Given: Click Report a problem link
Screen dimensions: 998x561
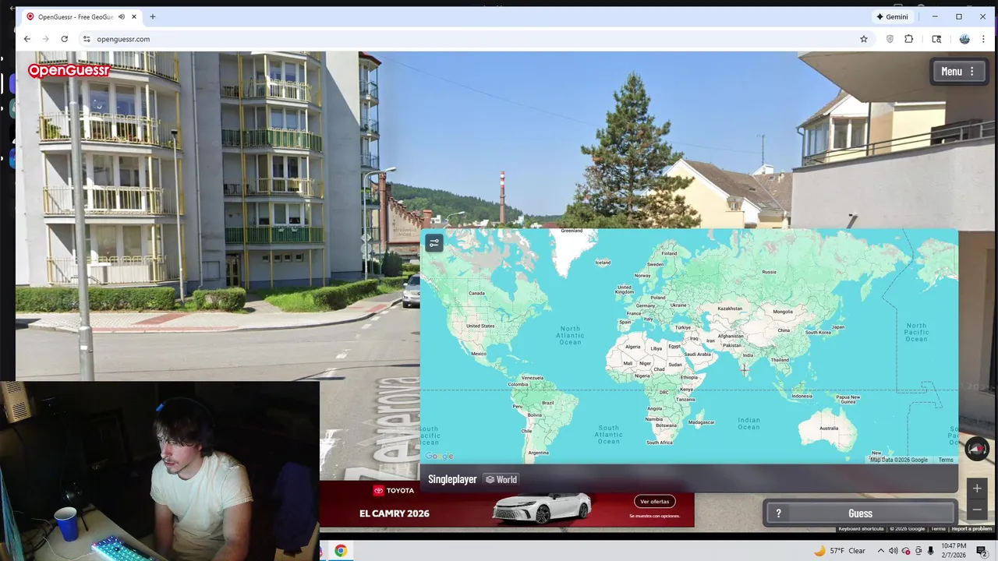Looking at the screenshot, I should pyautogui.click(x=971, y=529).
